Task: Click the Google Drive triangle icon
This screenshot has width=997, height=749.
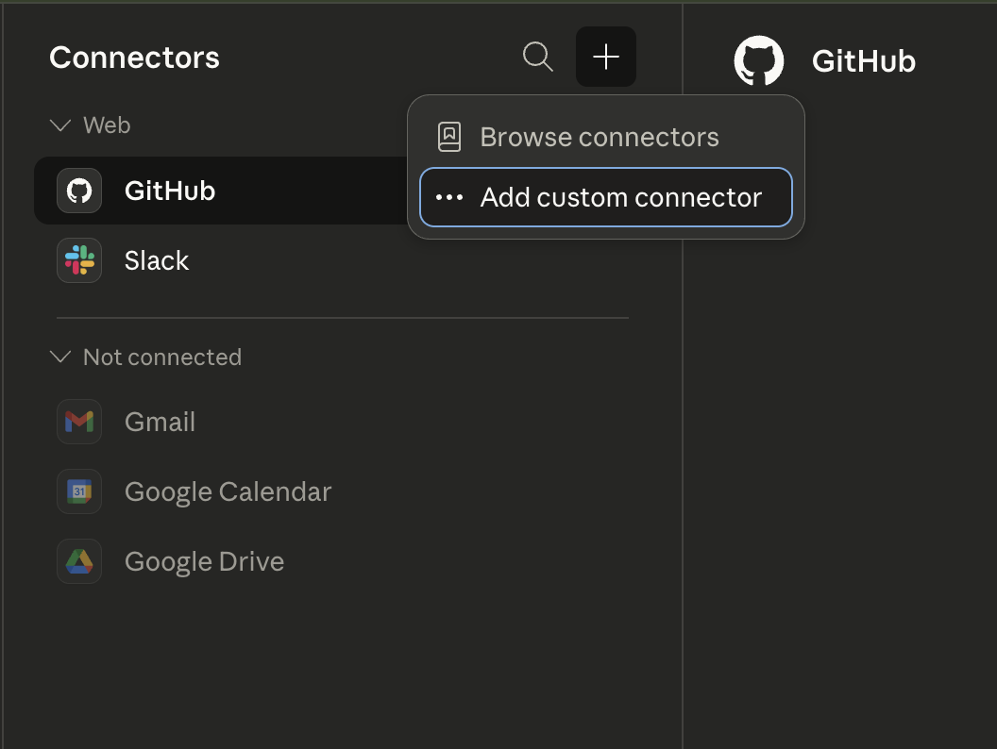Action: pos(79,561)
